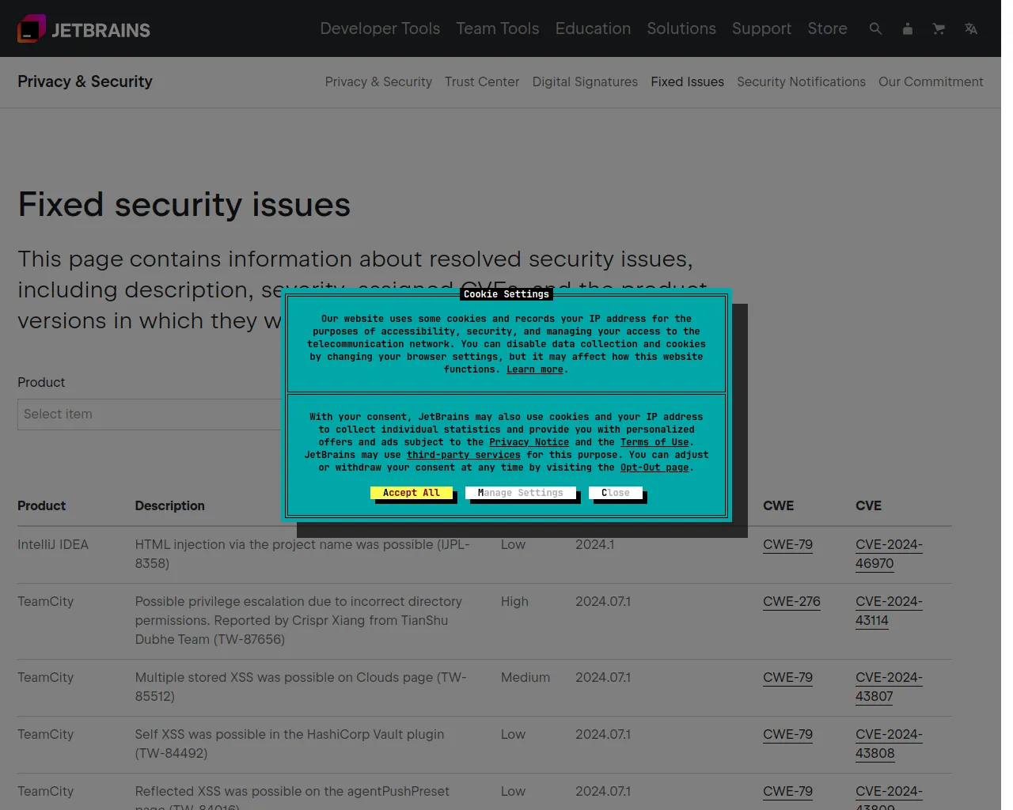
Task: Switch to the Digital Signatures tab
Action: point(585,81)
